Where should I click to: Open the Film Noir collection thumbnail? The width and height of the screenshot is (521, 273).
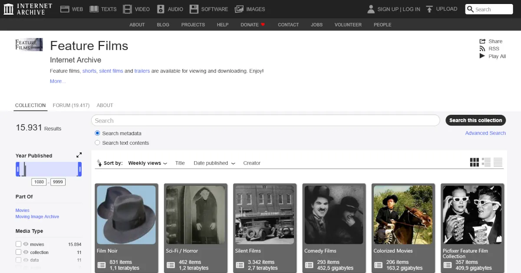(x=126, y=215)
